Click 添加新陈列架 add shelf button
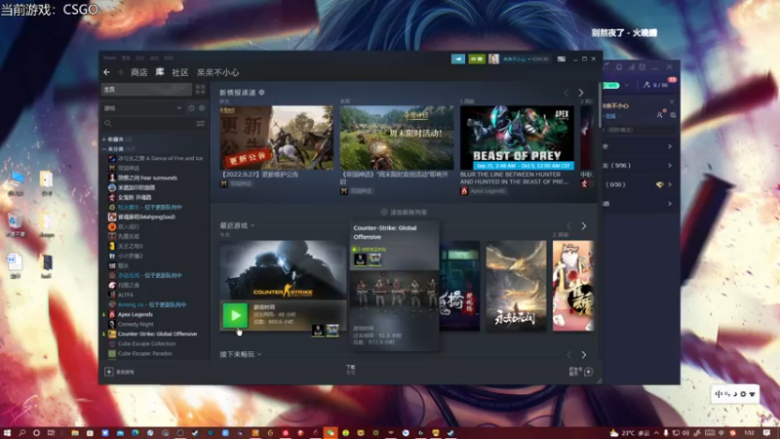Screen dimensions: 780x439 [404, 213]
